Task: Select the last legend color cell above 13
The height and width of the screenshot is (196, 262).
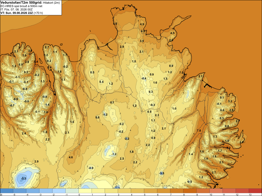Action: coord(255,191)
